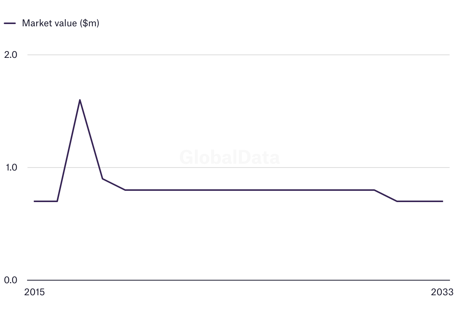Click the 1.0 horizontal gridline right of watermark
The image size is (459, 314).
(x=357, y=168)
